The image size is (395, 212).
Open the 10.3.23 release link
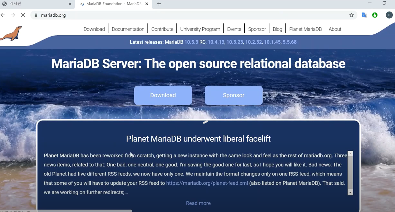234,42
